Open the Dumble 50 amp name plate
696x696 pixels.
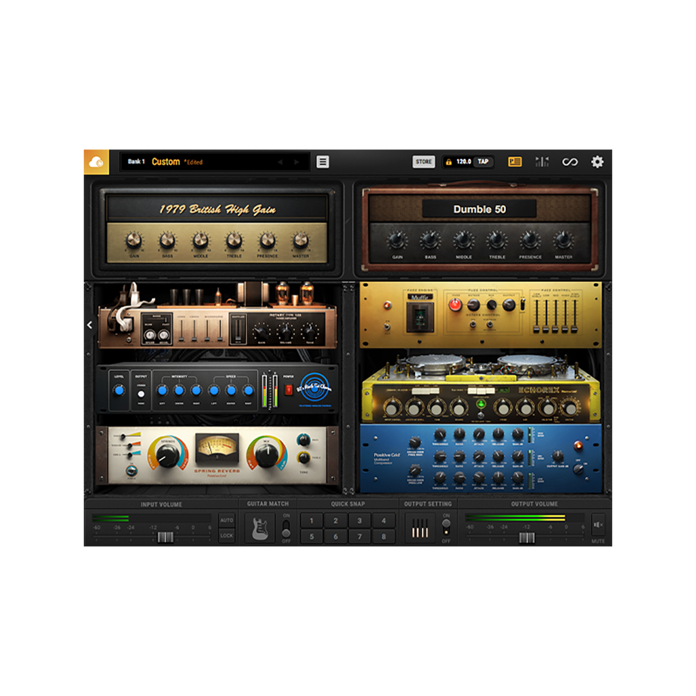click(x=480, y=209)
